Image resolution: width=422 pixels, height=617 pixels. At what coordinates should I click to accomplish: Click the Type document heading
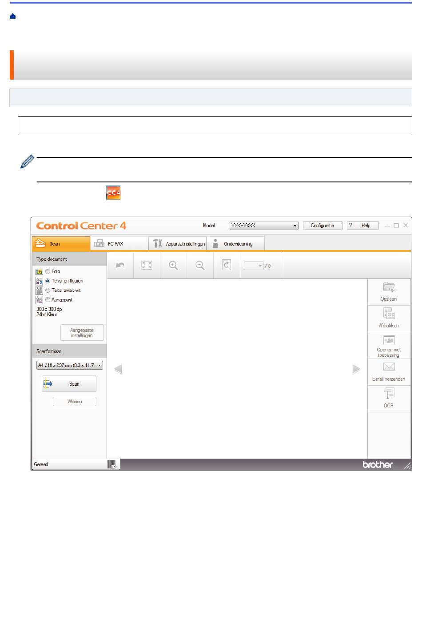[x=52, y=259]
